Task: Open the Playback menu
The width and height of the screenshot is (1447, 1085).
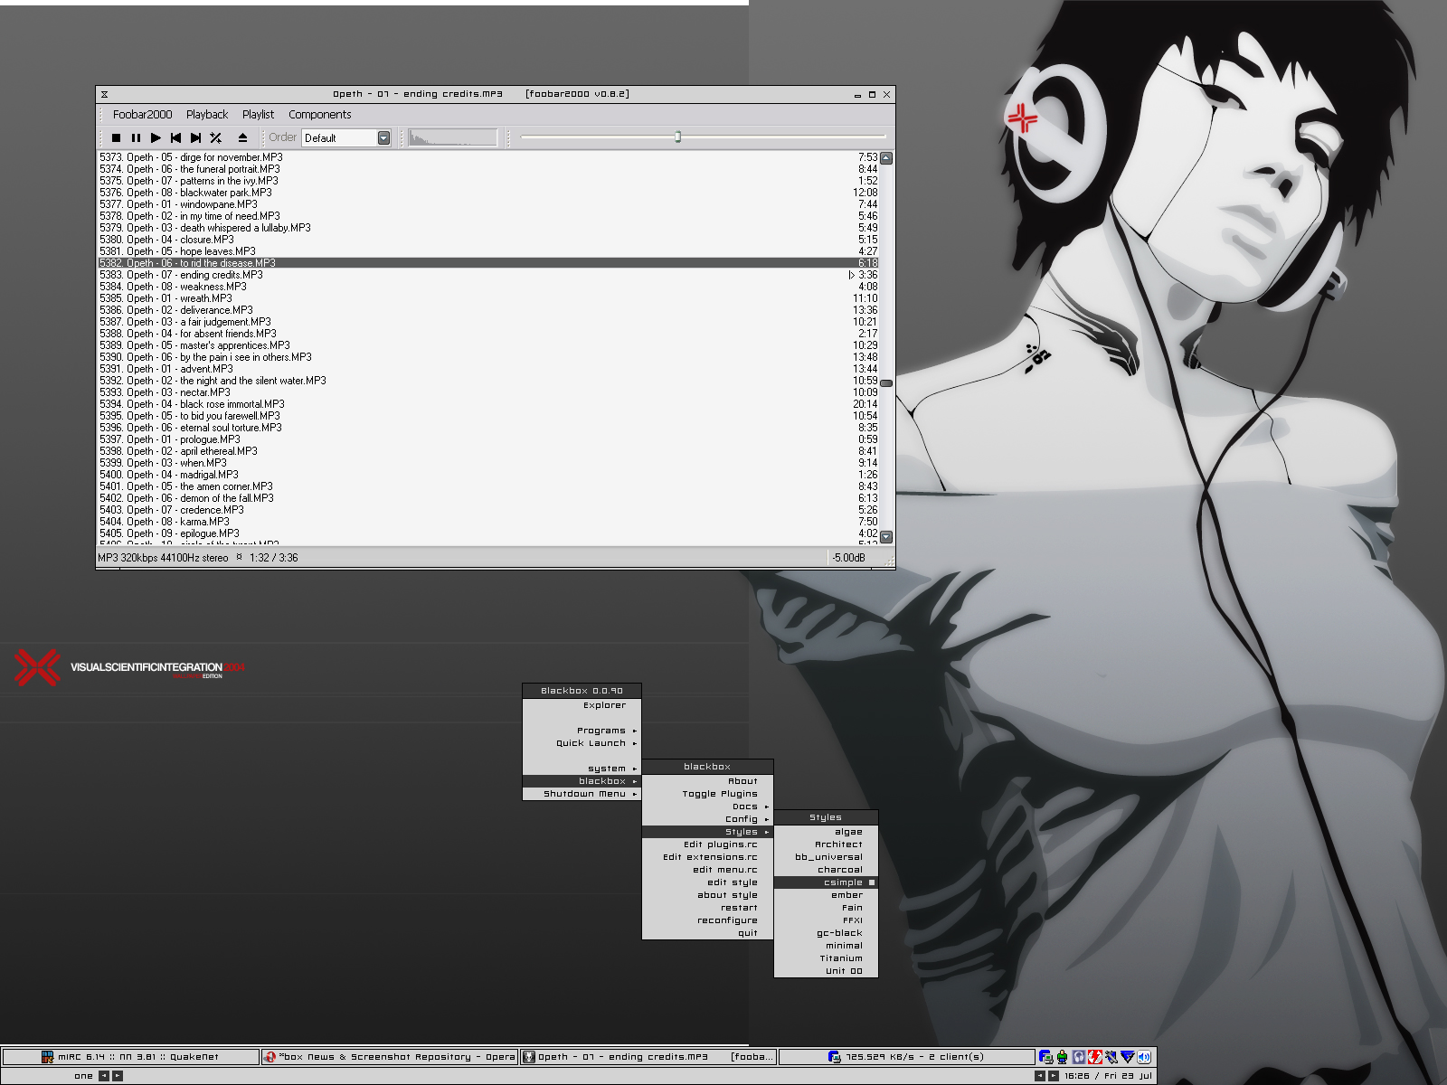Action: [x=207, y=115]
